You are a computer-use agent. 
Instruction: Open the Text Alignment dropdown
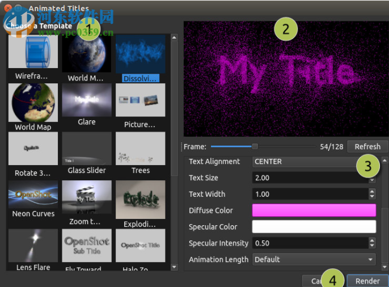(314, 162)
